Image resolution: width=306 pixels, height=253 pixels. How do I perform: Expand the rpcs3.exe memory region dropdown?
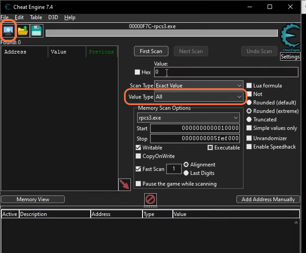189,118
